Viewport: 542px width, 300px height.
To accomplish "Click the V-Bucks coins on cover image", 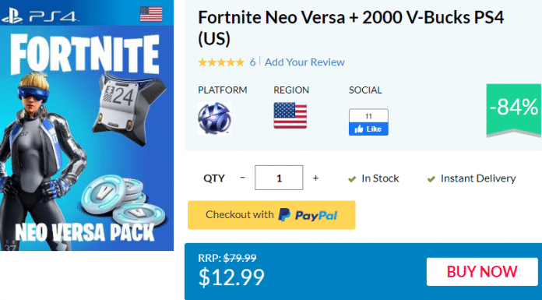I will pyautogui.click(x=123, y=200).
